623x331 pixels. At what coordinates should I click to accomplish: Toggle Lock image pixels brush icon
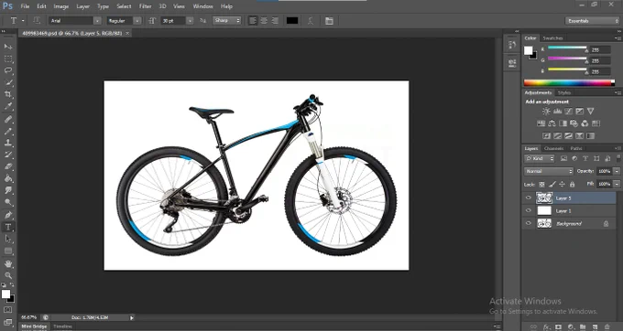tap(552, 185)
